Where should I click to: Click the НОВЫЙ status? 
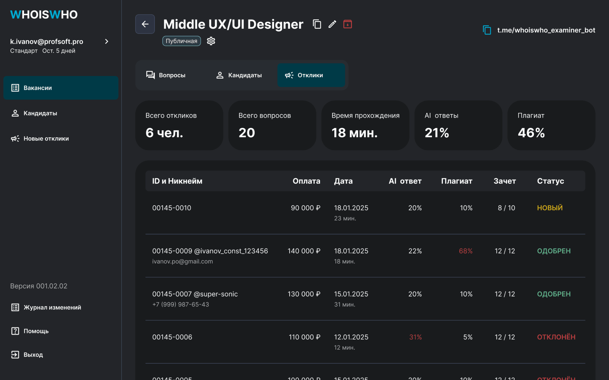(x=550, y=208)
